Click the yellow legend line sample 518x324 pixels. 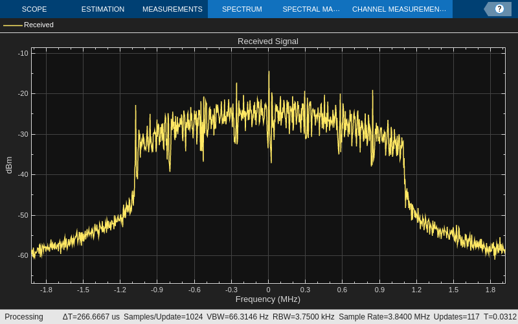click(13, 25)
